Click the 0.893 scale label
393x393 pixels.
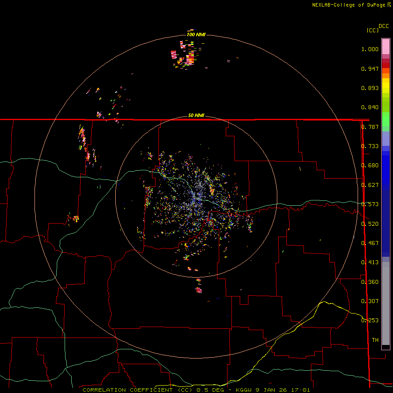(370, 88)
